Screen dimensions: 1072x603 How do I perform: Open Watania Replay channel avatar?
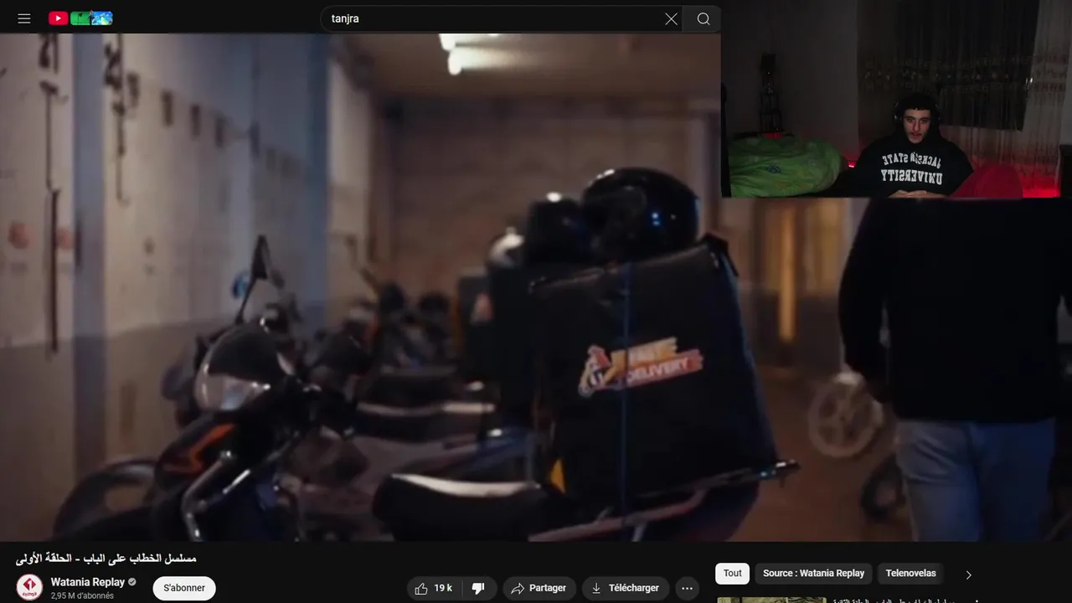point(29,587)
